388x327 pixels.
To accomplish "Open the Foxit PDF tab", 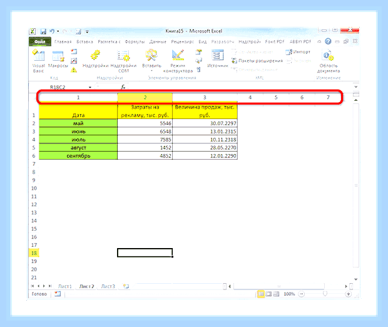I will coord(275,41).
